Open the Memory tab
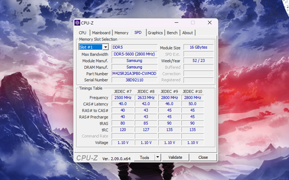 (121, 33)
